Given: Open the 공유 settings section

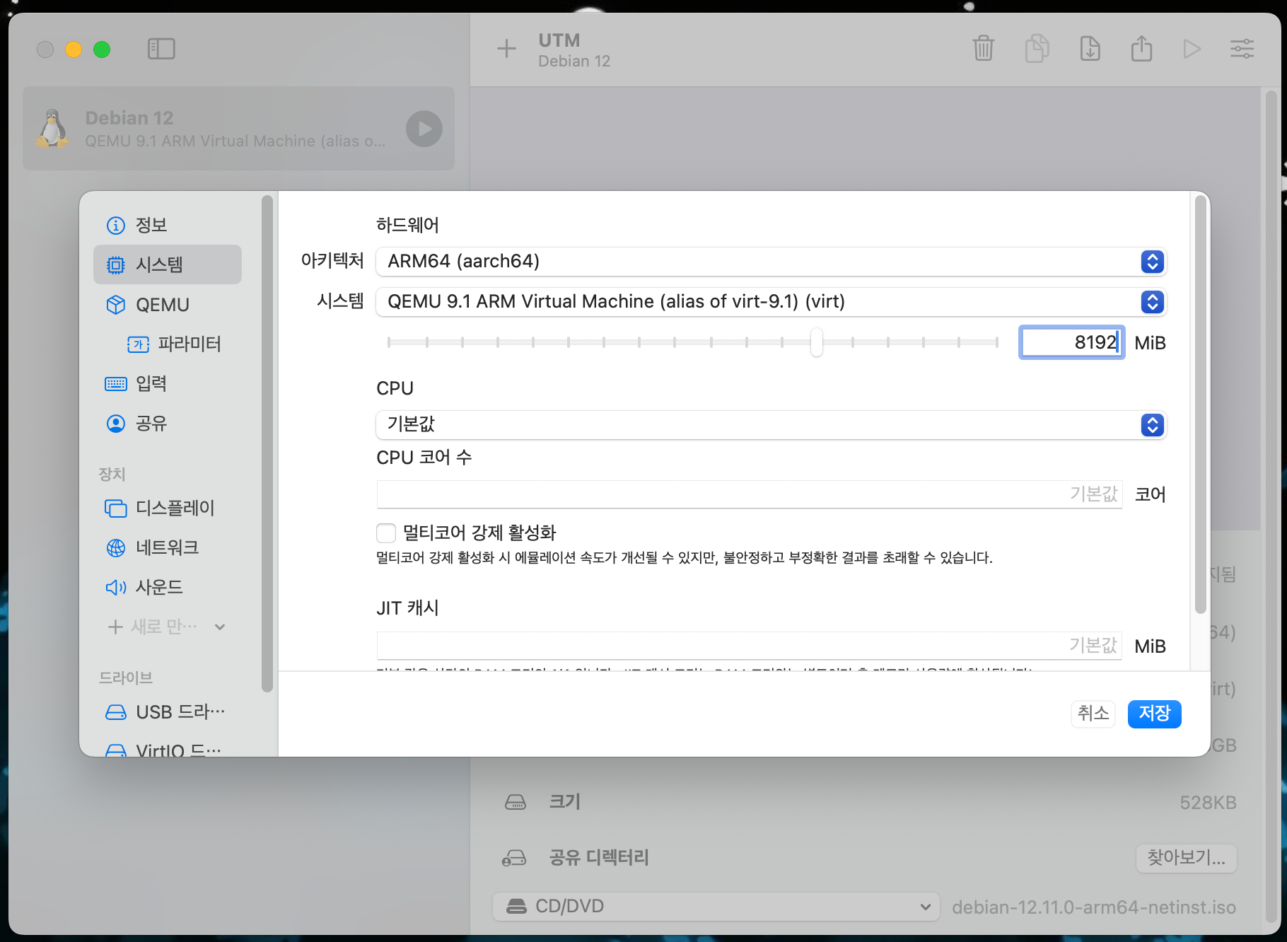Looking at the screenshot, I should point(168,423).
